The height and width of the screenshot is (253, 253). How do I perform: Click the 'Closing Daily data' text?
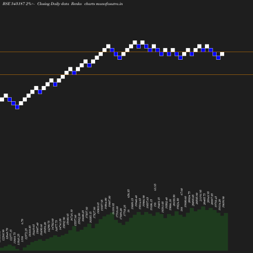(53, 4)
